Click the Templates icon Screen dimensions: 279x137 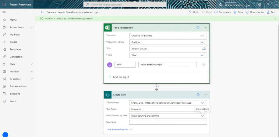tap(4, 49)
